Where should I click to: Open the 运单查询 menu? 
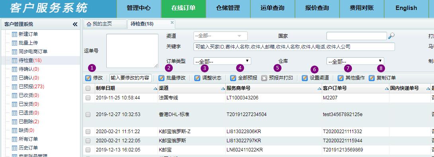273,8
